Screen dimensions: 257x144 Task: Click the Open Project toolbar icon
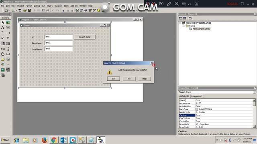coord(25,10)
